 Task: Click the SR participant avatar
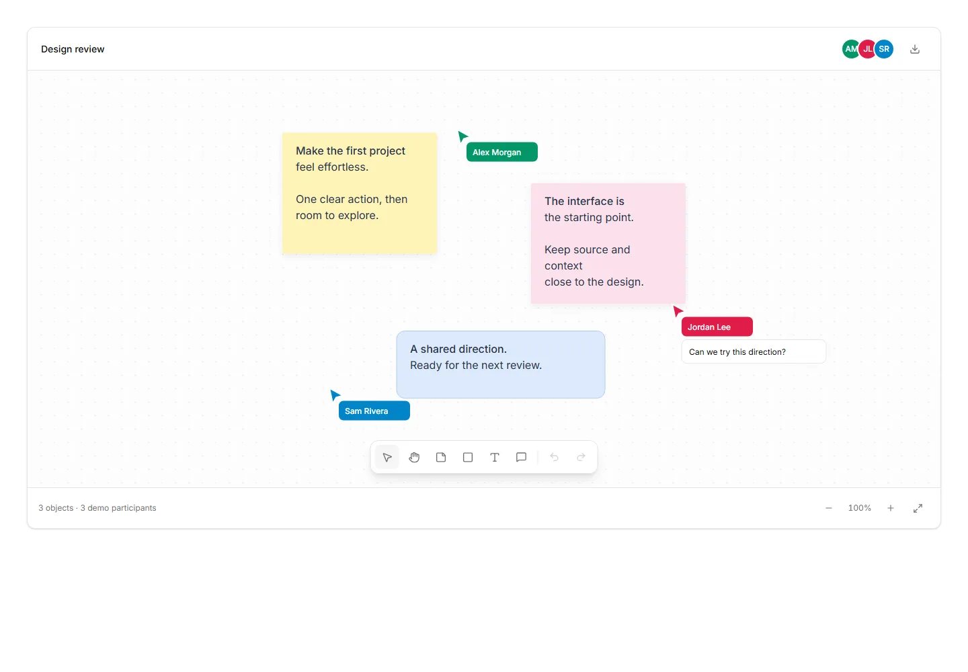[884, 49]
